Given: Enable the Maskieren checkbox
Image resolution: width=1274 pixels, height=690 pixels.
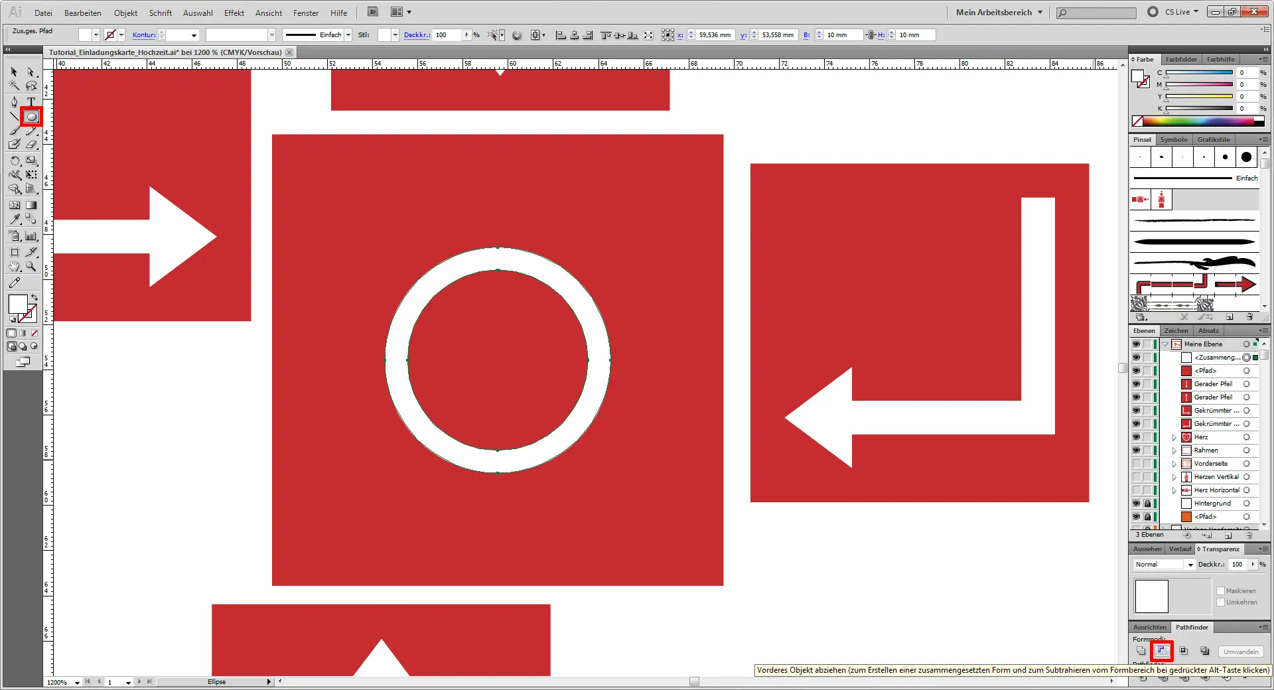Looking at the screenshot, I should [x=1220, y=590].
